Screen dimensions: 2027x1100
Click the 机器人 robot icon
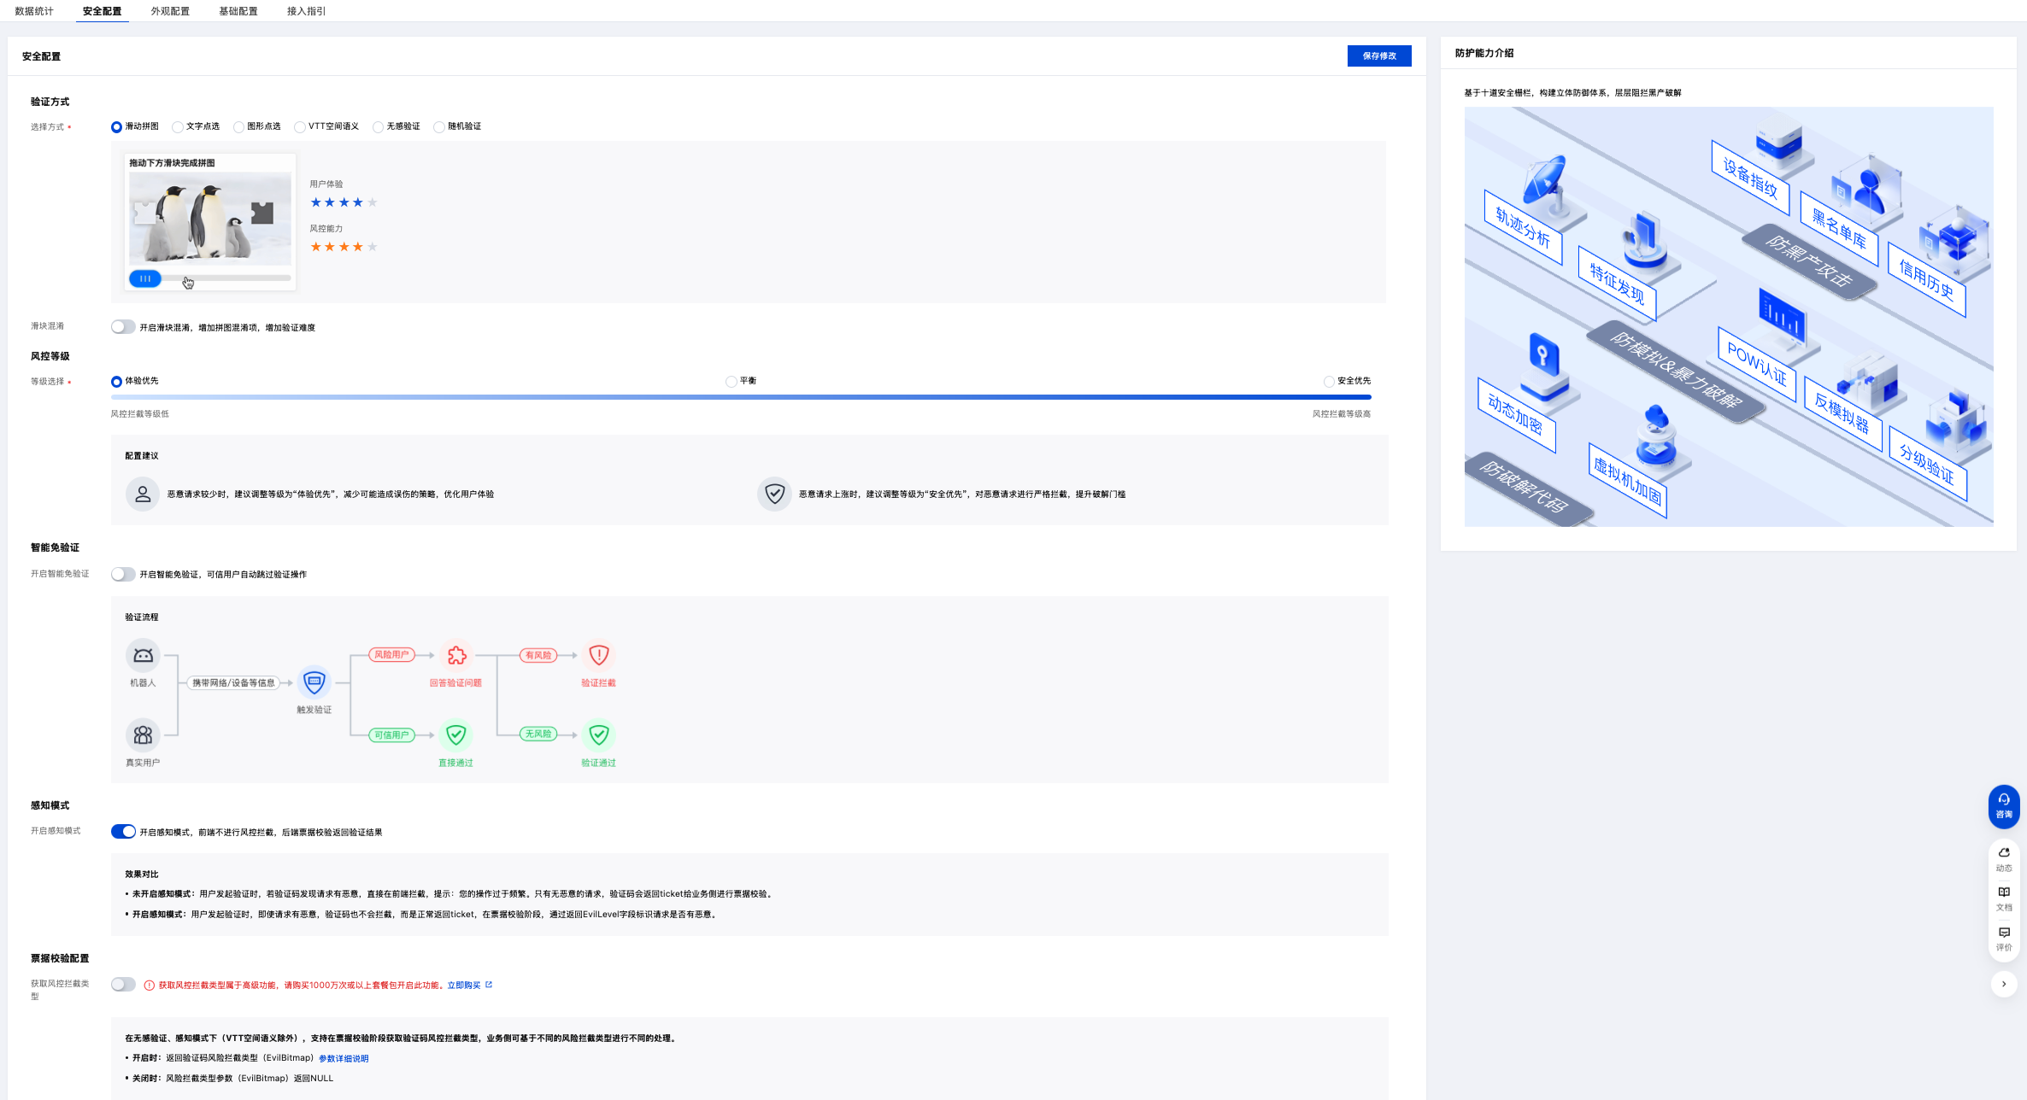[143, 655]
